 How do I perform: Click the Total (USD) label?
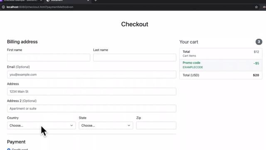pos(191,75)
